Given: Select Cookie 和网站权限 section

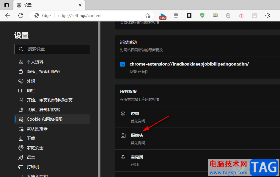Looking at the screenshot, I should 52,119.
